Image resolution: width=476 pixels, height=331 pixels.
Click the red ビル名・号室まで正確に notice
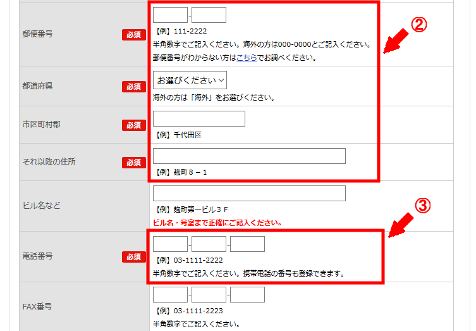click(217, 223)
